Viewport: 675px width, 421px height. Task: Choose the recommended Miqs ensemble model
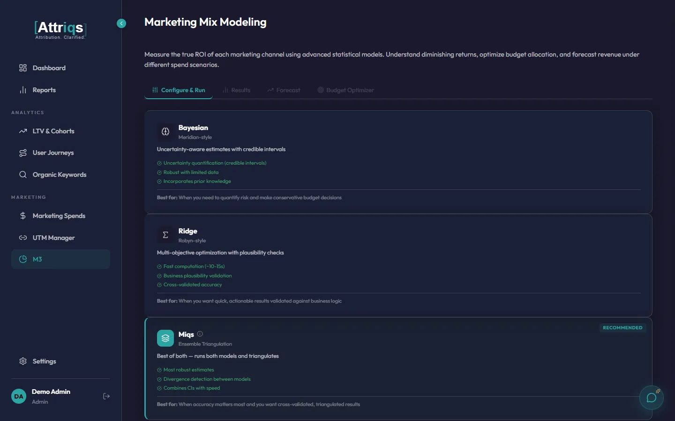(398, 369)
